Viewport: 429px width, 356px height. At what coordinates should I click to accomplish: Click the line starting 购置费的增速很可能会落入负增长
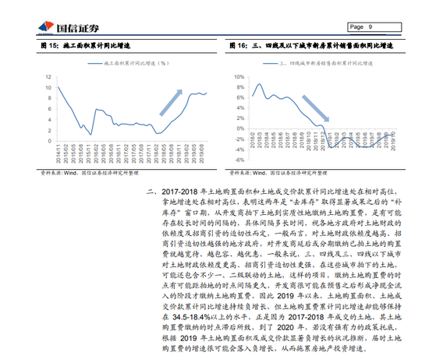(x=264, y=348)
